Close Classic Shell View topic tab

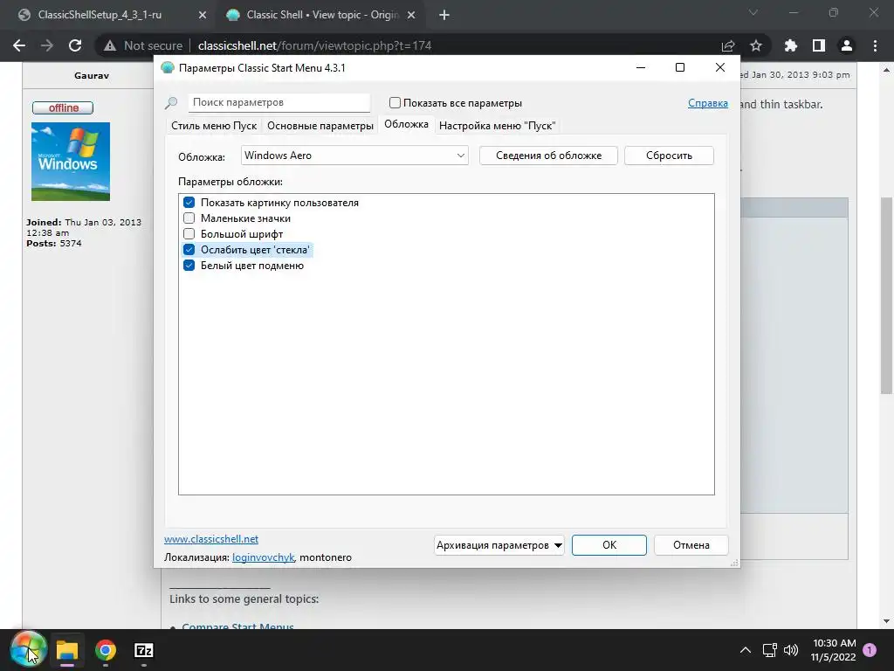[413, 16]
